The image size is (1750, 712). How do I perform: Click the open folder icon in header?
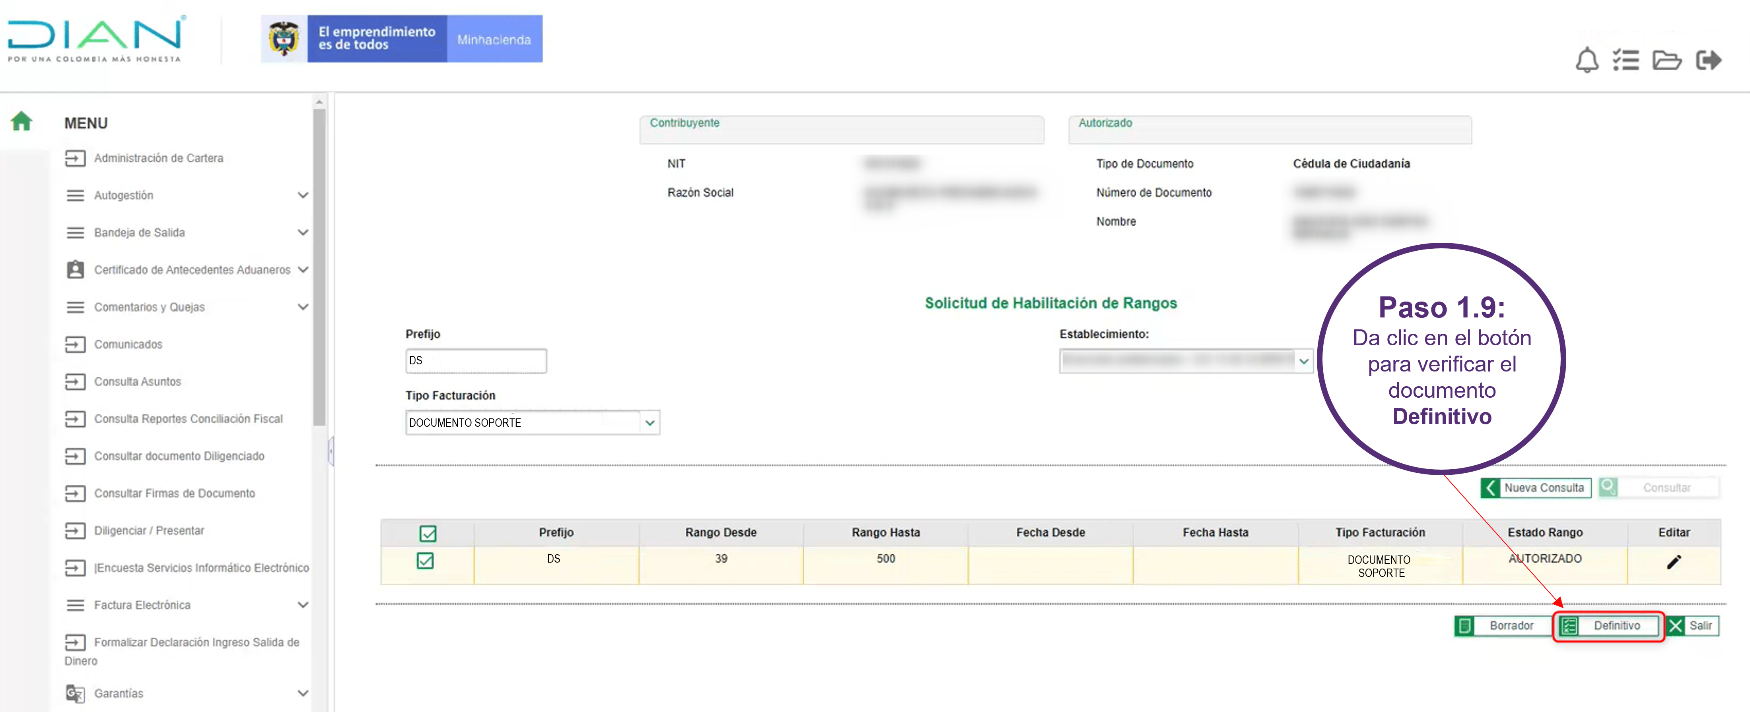click(x=1666, y=60)
